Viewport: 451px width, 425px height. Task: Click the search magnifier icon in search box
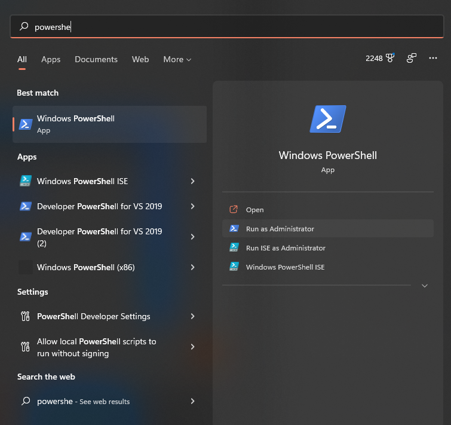[24, 26]
